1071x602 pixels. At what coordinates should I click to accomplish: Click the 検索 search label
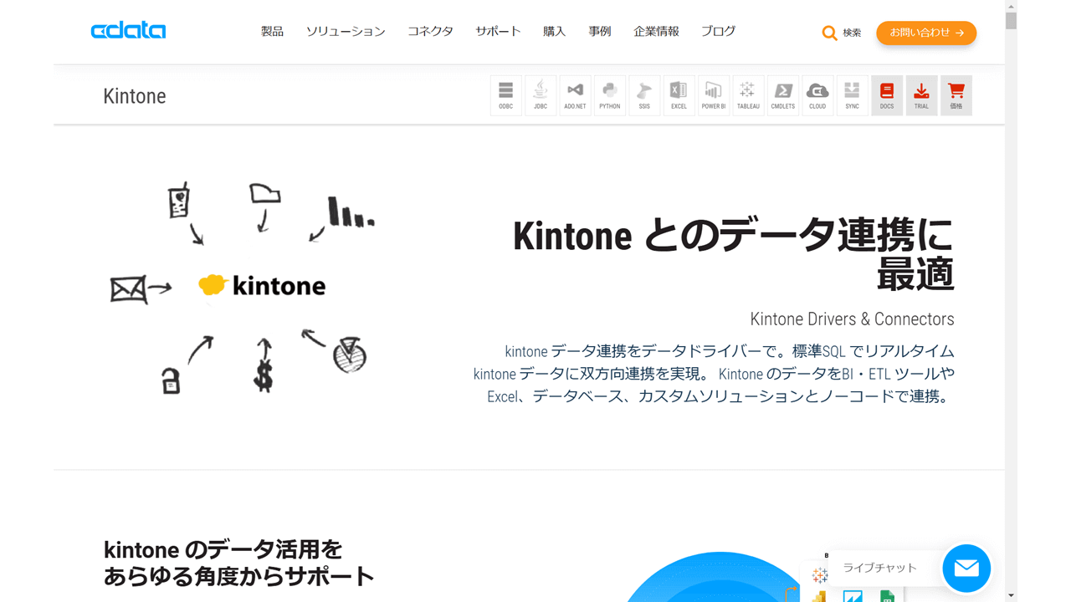tap(852, 33)
